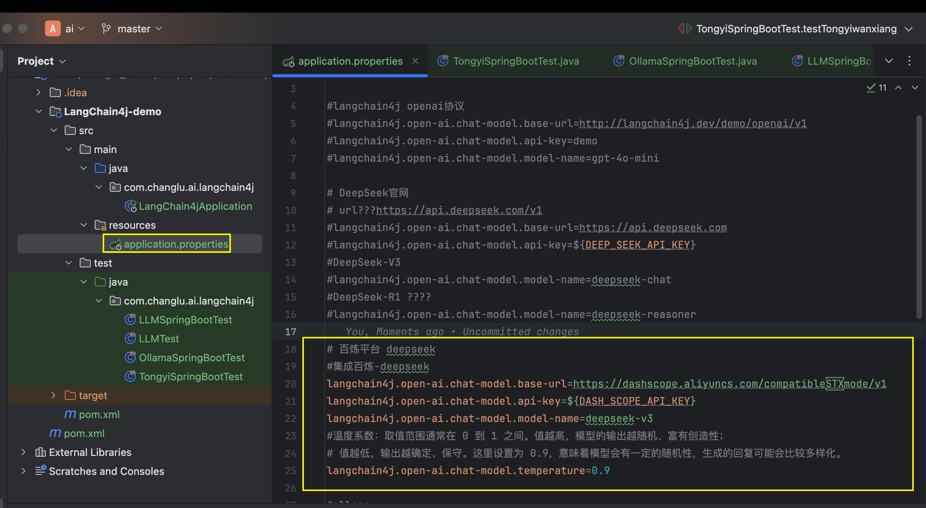Switch to the OllamaSpringBootTest.java tab
This screenshot has width=926, height=508.
(685, 61)
